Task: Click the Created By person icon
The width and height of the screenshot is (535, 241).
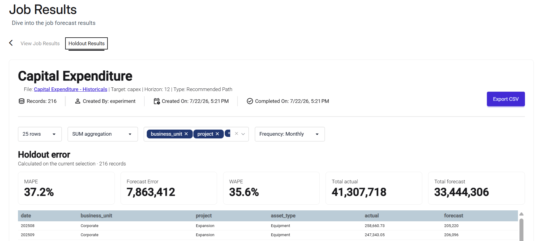Action: tap(78, 101)
